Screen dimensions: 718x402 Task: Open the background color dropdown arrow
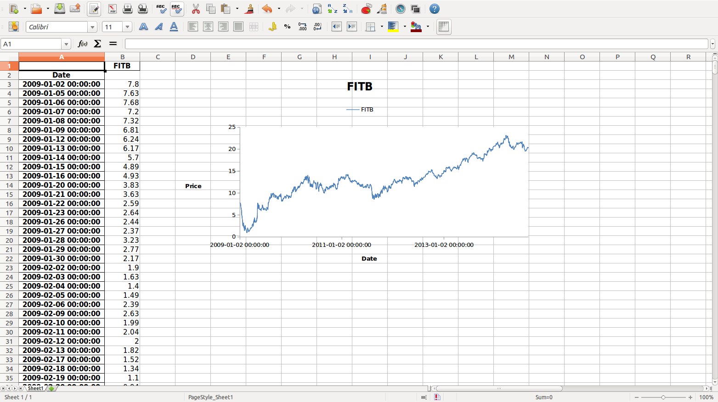pyautogui.click(x=428, y=27)
